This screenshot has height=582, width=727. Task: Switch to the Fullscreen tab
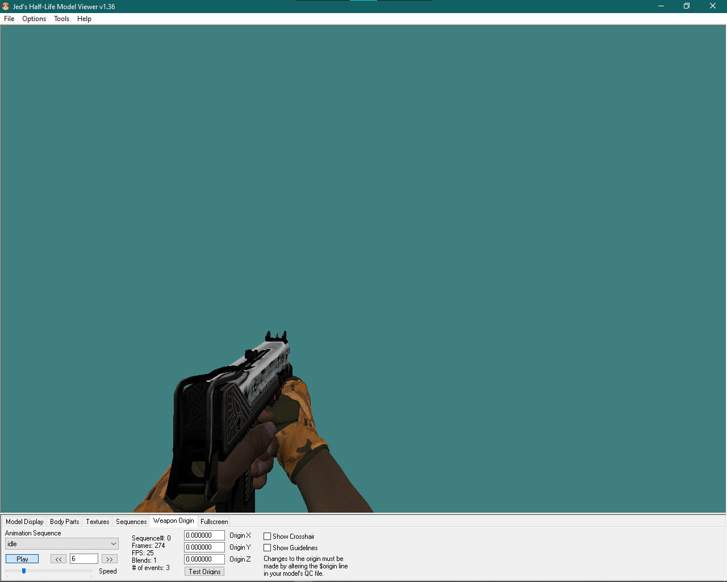click(214, 522)
